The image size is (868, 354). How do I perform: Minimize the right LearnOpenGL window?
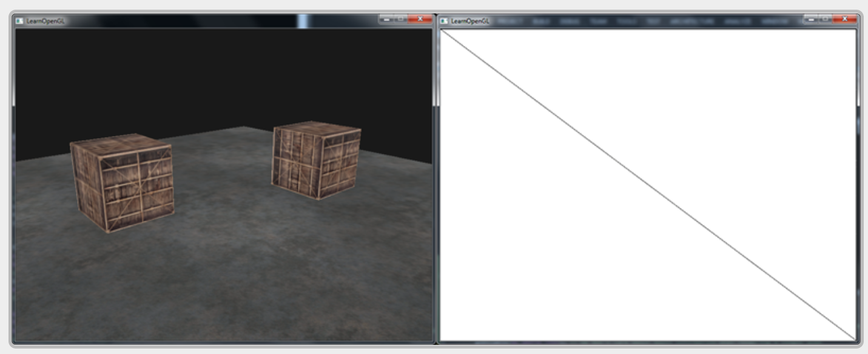click(811, 19)
